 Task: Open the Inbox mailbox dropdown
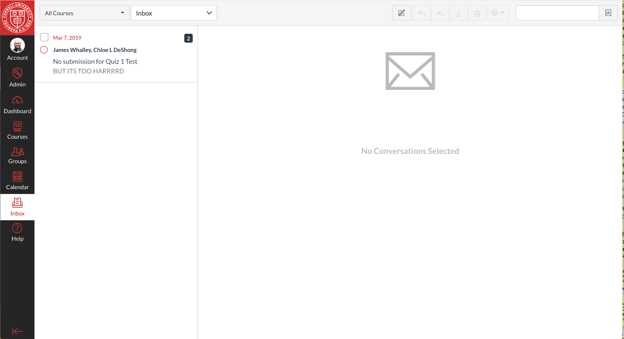[x=174, y=13]
